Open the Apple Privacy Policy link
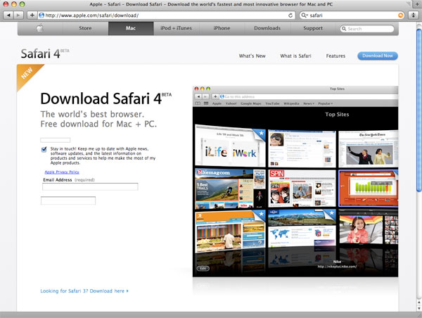This screenshot has height=318, width=422. 62,172
